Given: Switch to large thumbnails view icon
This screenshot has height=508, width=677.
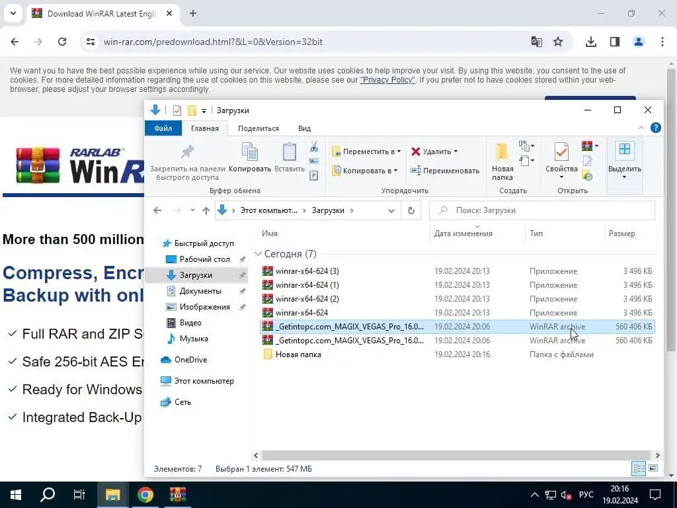Looking at the screenshot, I should tap(653, 468).
